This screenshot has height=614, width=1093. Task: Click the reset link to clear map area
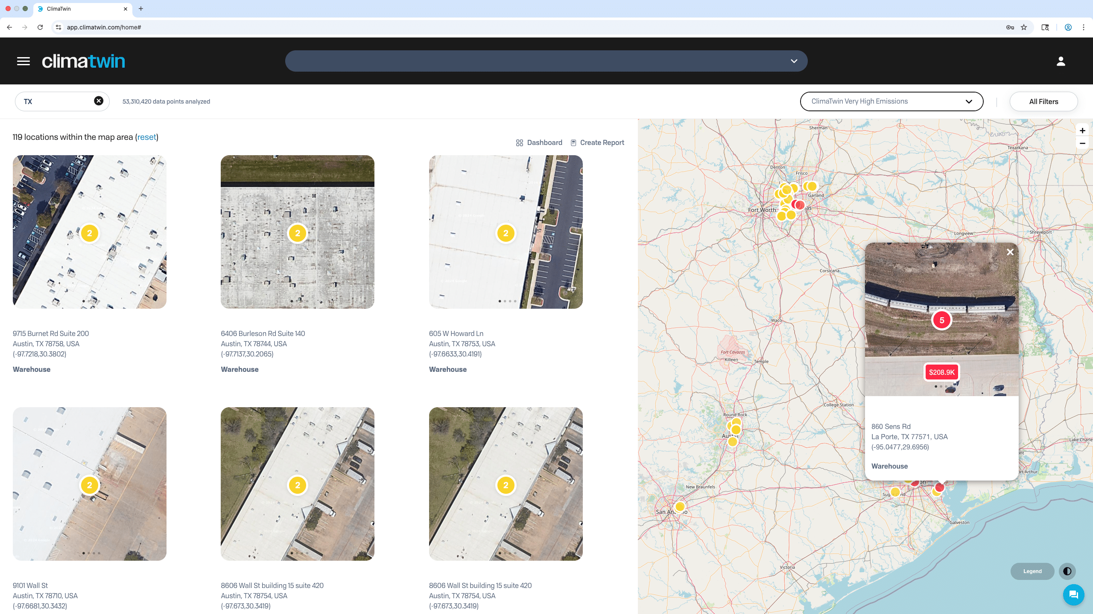click(x=146, y=137)
